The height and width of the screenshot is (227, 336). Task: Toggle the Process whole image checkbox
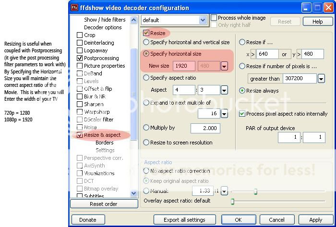pos(214,18)
